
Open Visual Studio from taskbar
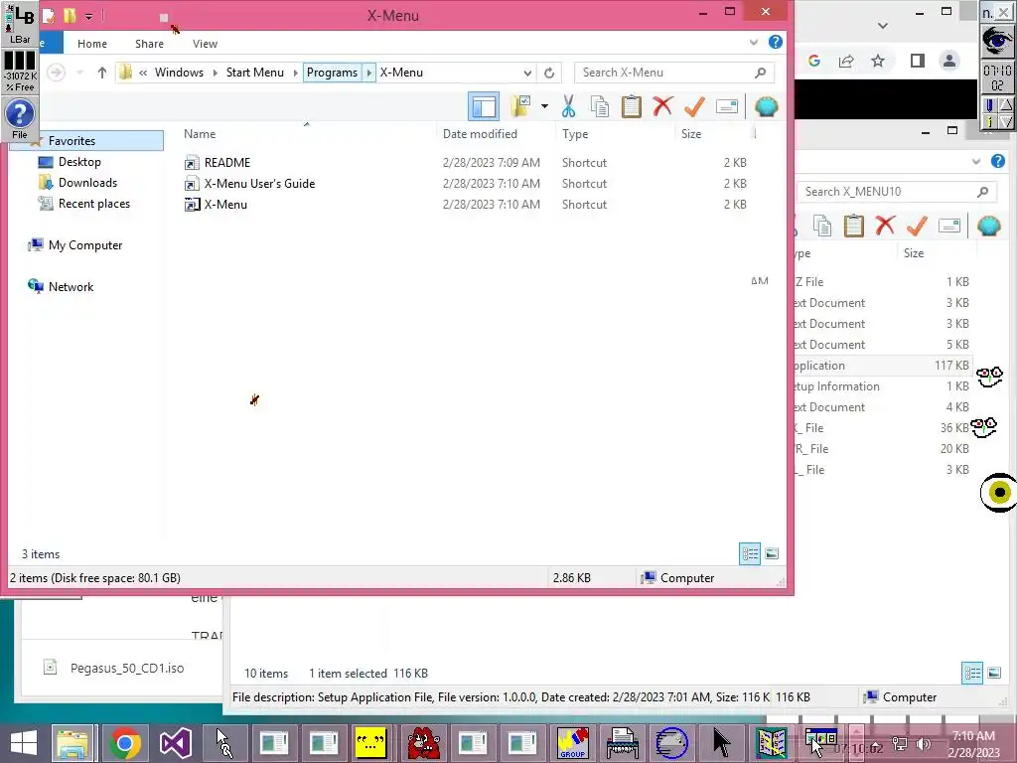coord(175,743)
